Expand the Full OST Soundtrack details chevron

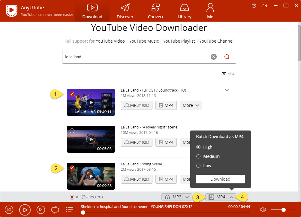227,90
